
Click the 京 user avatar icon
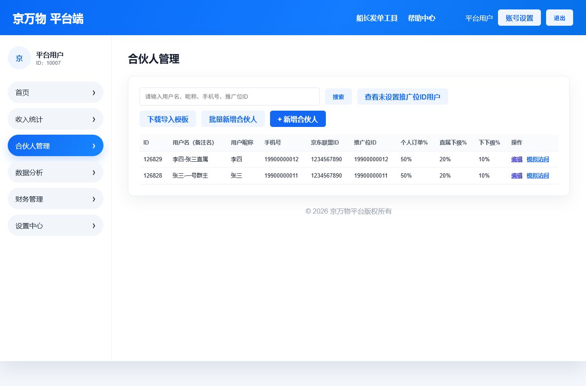tap(19, 58)
